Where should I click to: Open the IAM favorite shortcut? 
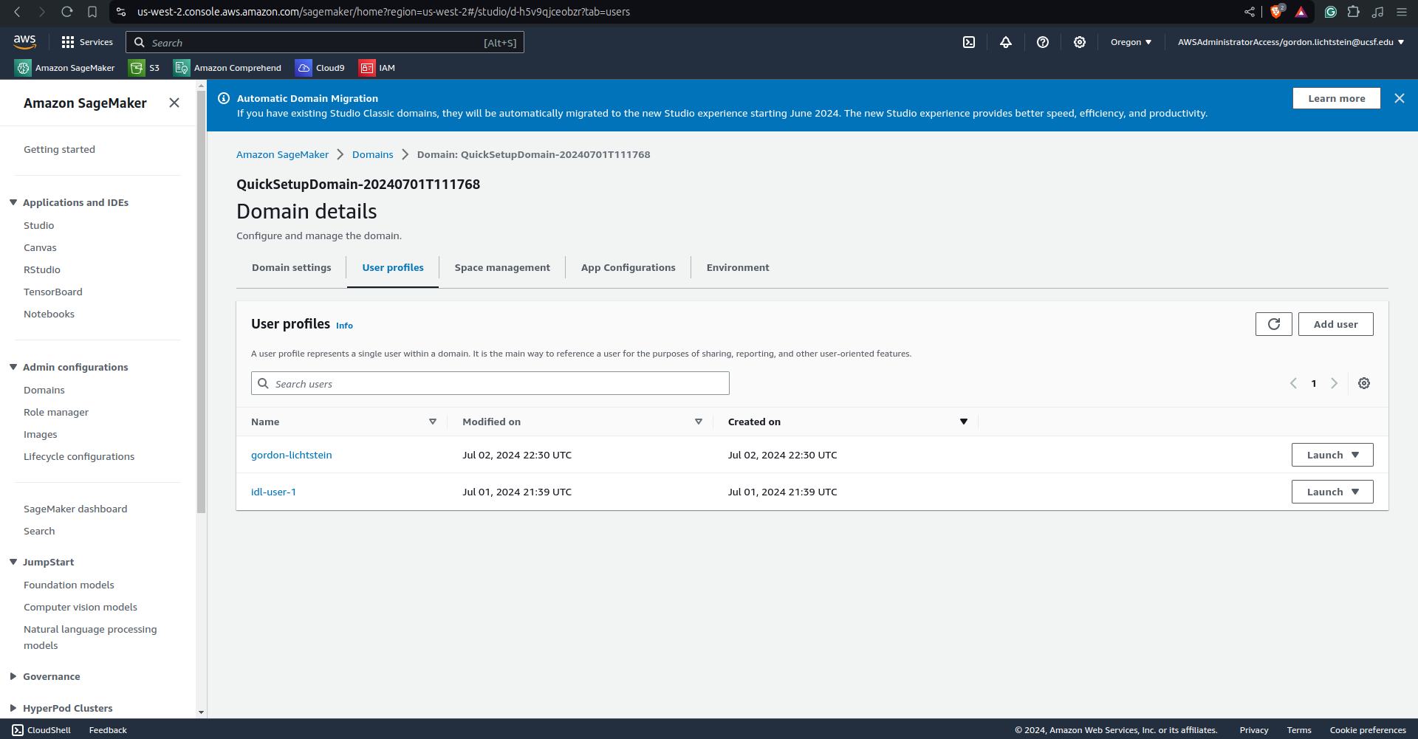(377, 68)
